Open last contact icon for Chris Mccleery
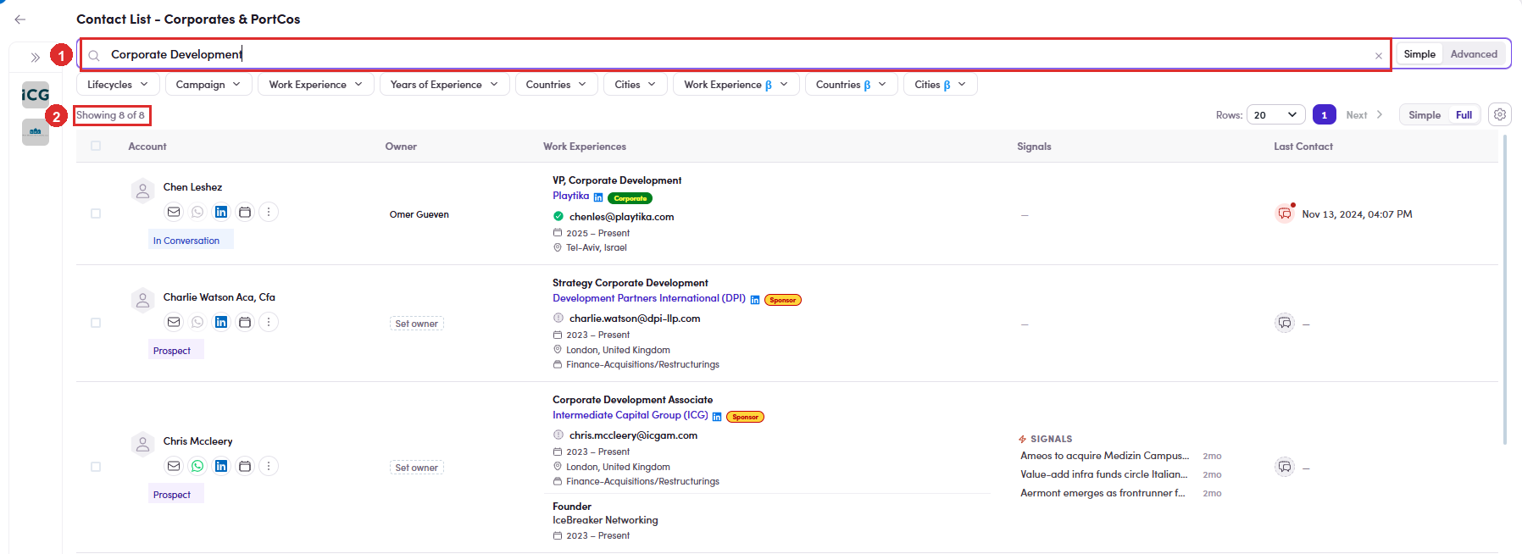 1285,467
